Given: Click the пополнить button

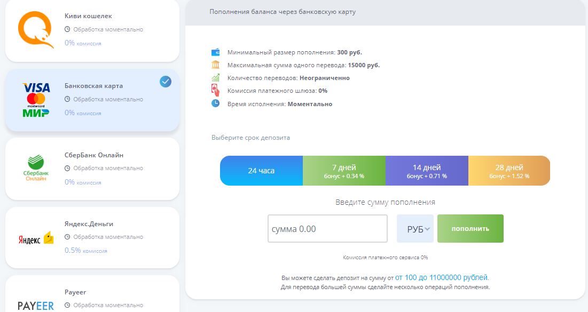Looking at the screenshot, I should pos(470,228).
